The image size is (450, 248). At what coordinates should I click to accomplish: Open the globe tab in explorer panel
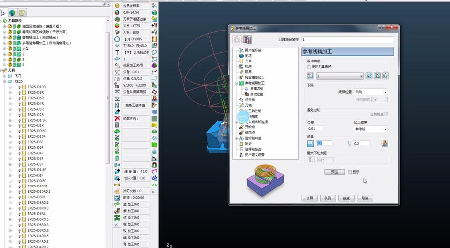[12, 12]
